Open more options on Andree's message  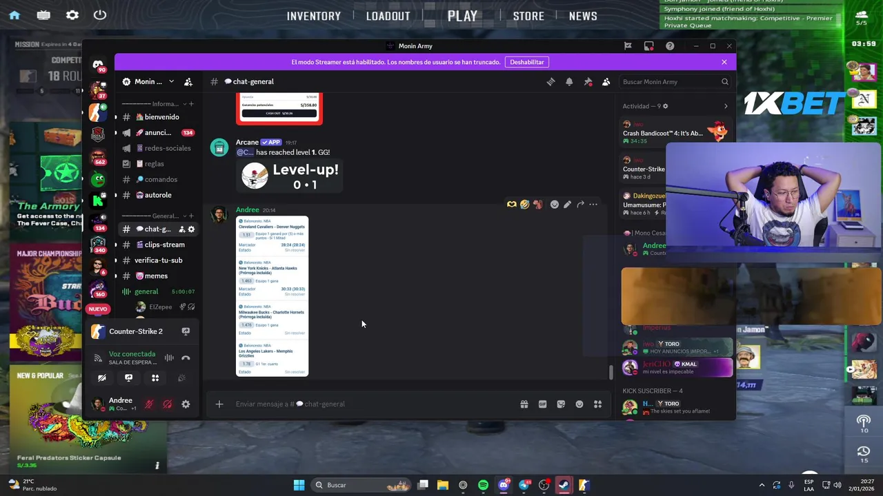pyautogui.click(x=593, y=205)
